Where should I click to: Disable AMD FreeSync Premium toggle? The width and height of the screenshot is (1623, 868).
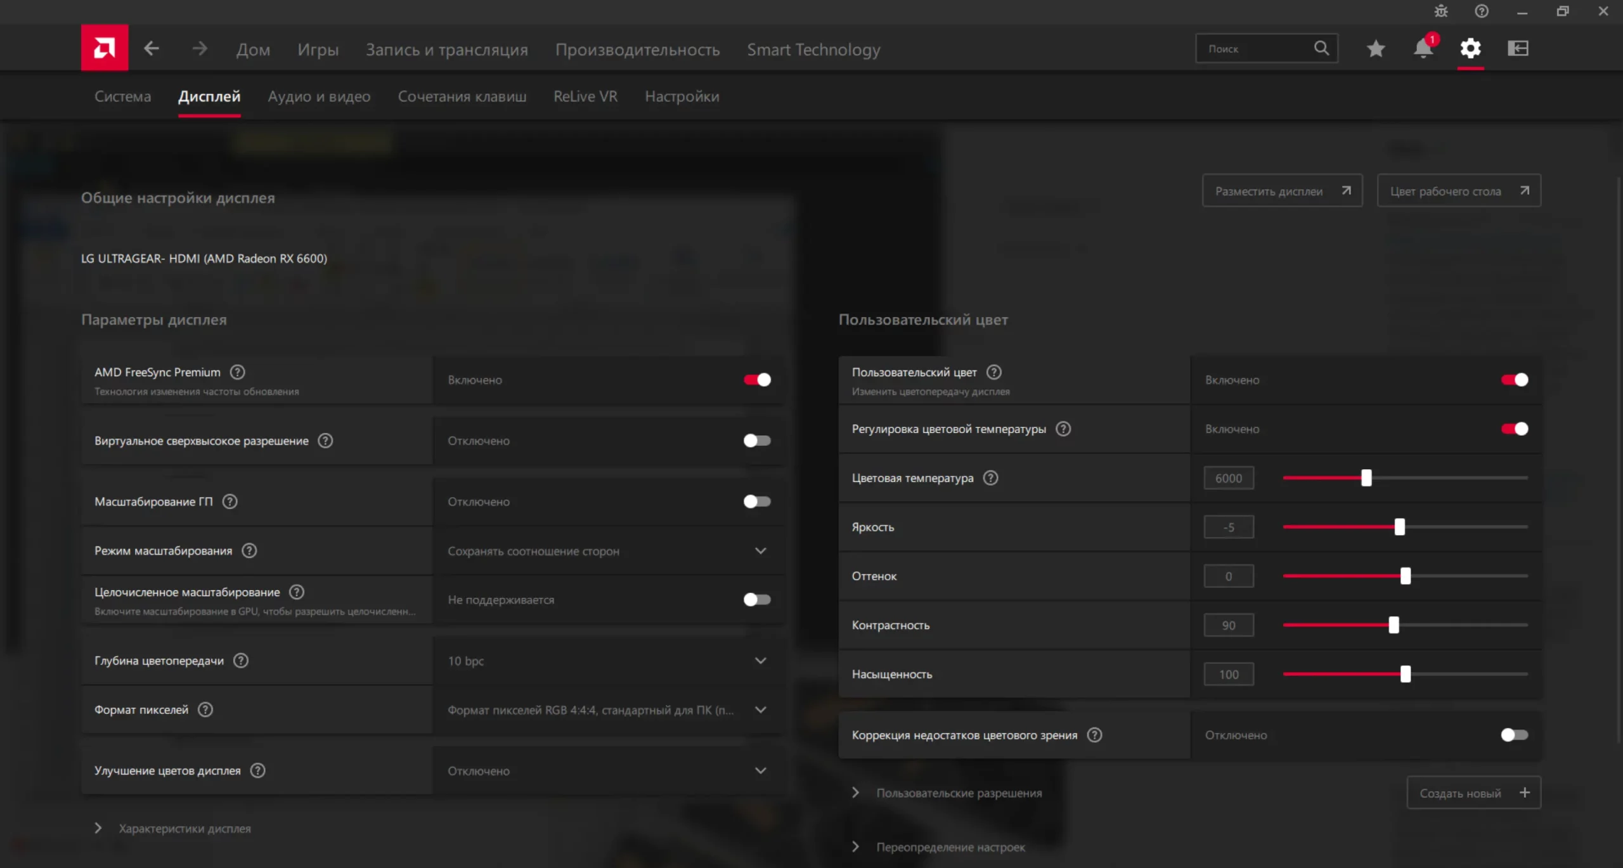[x=757, y=380]
